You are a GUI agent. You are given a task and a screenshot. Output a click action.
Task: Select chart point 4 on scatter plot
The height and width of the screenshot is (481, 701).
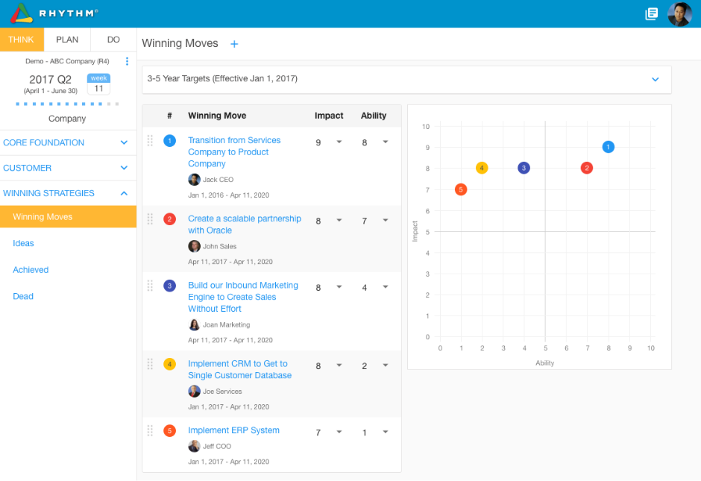click(482, 168)
